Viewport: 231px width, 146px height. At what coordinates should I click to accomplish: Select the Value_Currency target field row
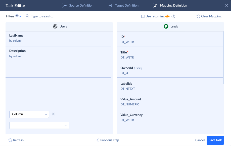point(170,117)
